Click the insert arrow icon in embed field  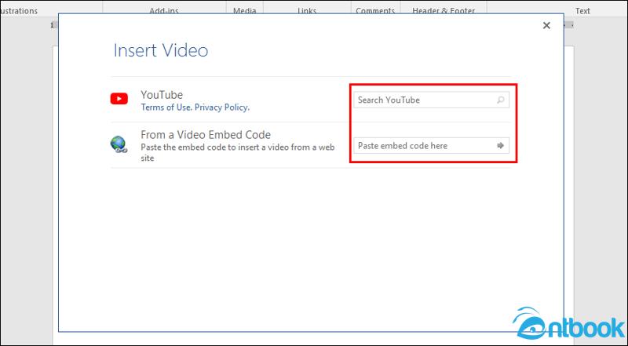click(x=500, y=146)
